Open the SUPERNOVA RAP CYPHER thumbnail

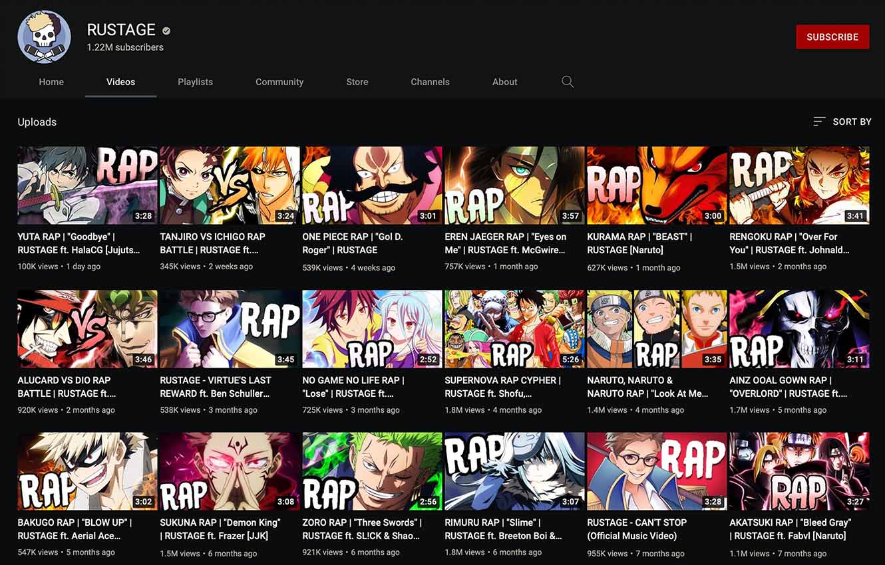[514, 329]
